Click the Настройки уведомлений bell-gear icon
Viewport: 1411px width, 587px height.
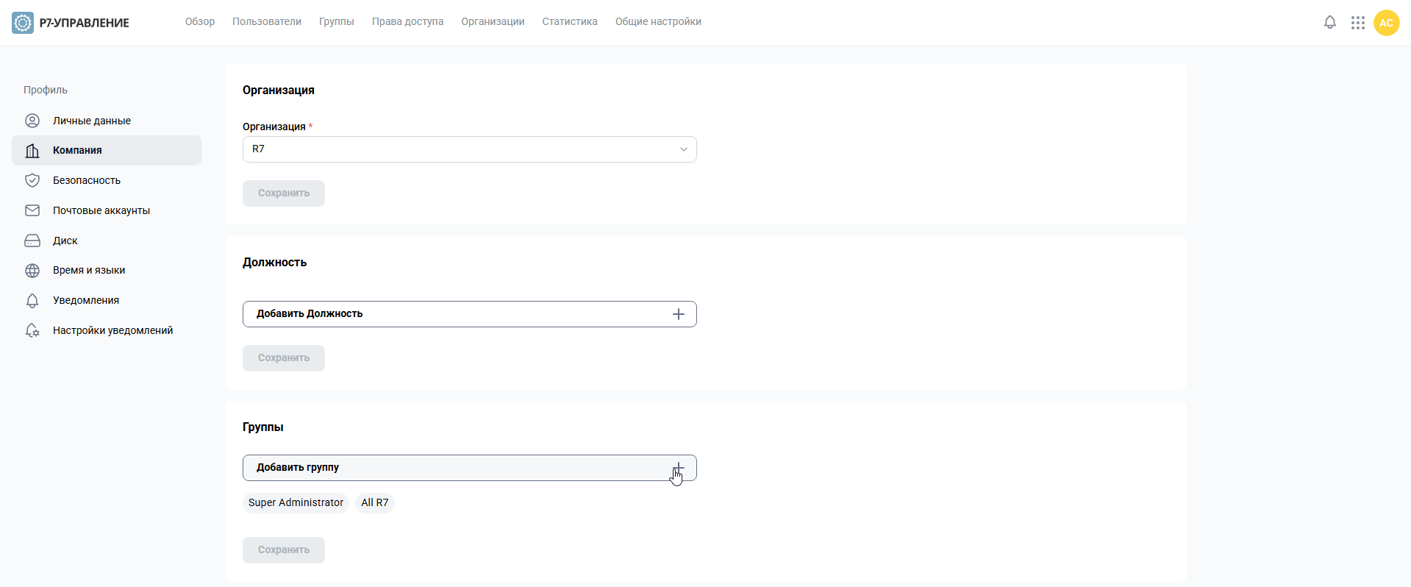[32, 331]
